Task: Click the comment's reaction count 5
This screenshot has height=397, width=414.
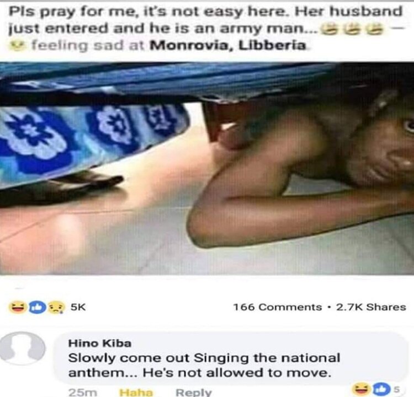Action: click(x=396, y=389)
